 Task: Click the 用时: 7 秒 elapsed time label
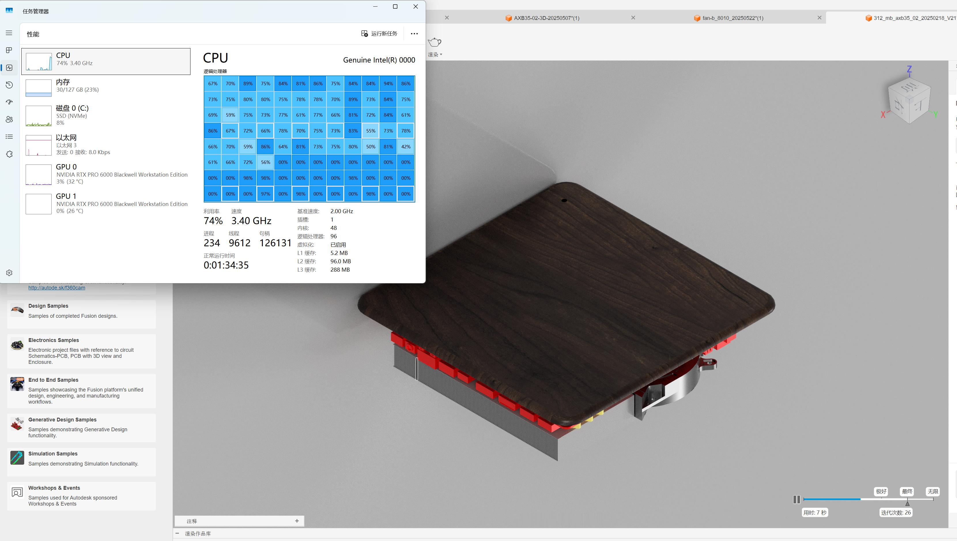click(x=815, y=513)
